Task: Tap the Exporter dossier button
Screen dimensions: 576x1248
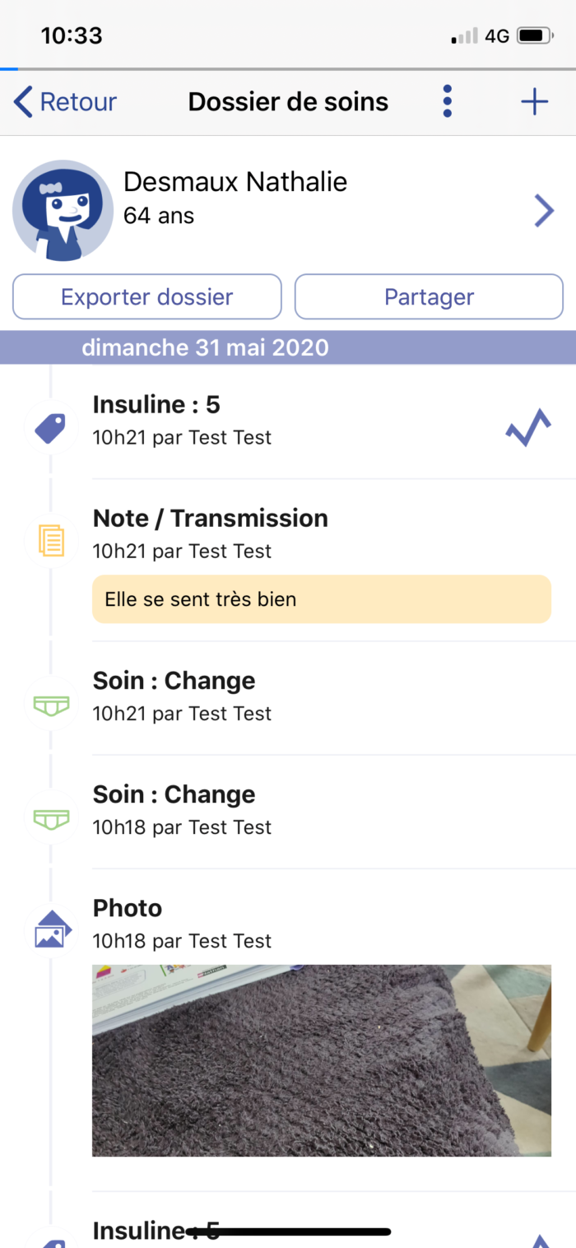Action: (147, 296)
